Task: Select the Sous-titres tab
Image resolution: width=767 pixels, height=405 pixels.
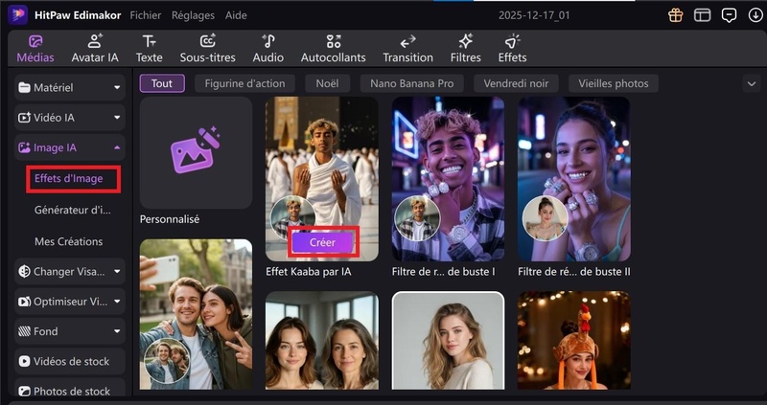Action: [x=207, y=49]
